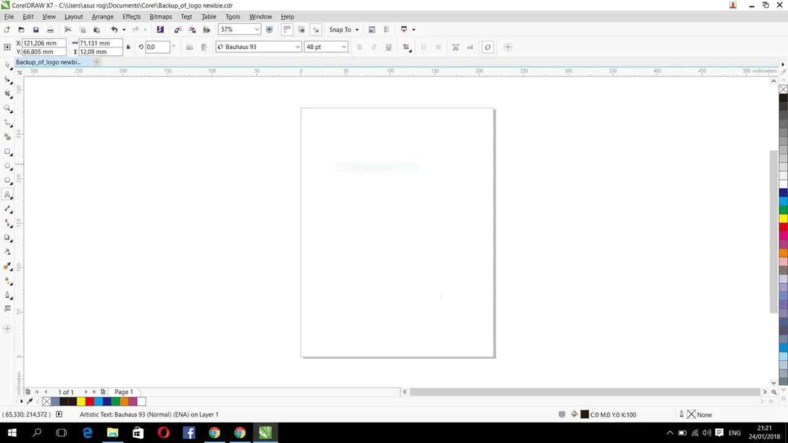Screen dimensions: 788x443
Task: Click the Save floppy disk icon
Action: pyautogui.click(x=36, y=30)
